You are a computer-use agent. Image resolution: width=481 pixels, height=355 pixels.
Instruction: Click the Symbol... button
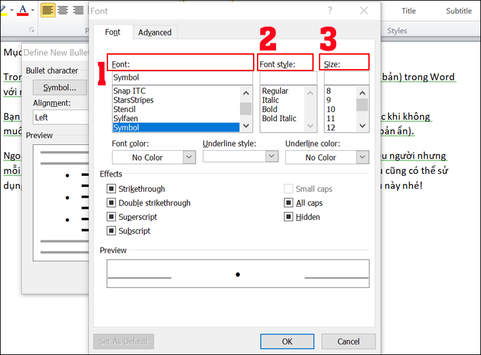[60, 88]
